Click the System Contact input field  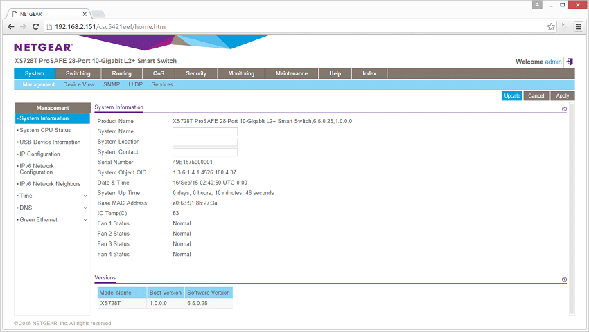click(x=205, y=152)
